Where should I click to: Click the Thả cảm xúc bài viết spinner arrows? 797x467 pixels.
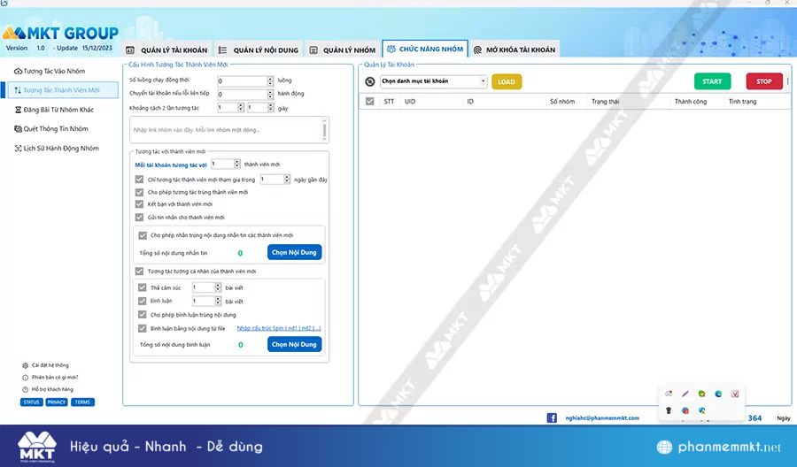(218, 287)
